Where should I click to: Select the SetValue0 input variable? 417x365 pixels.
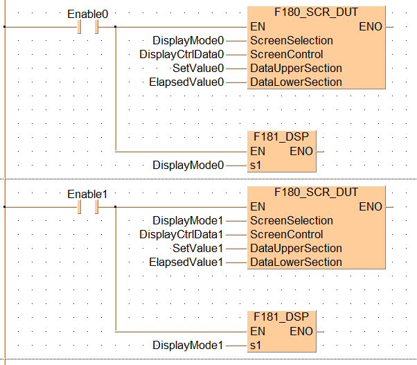point(198,68)
